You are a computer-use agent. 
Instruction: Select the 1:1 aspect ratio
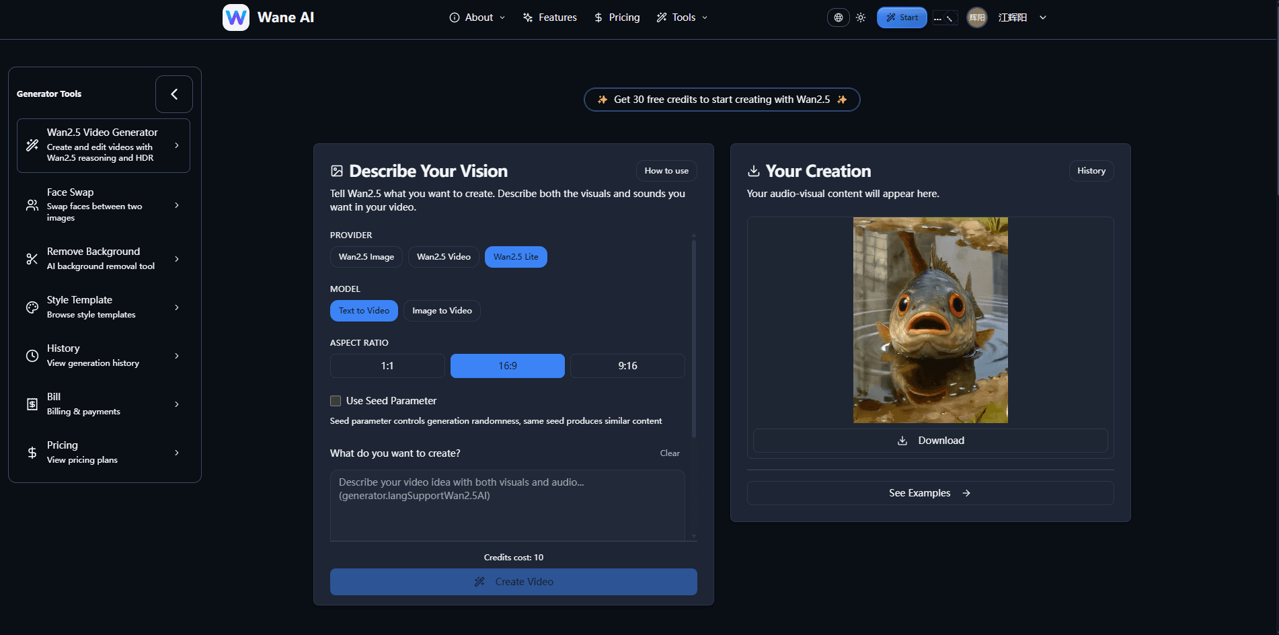[387, 366]
